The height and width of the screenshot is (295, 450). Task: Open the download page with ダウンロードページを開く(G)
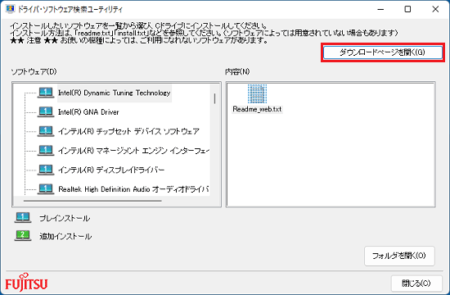pos(383,52)
